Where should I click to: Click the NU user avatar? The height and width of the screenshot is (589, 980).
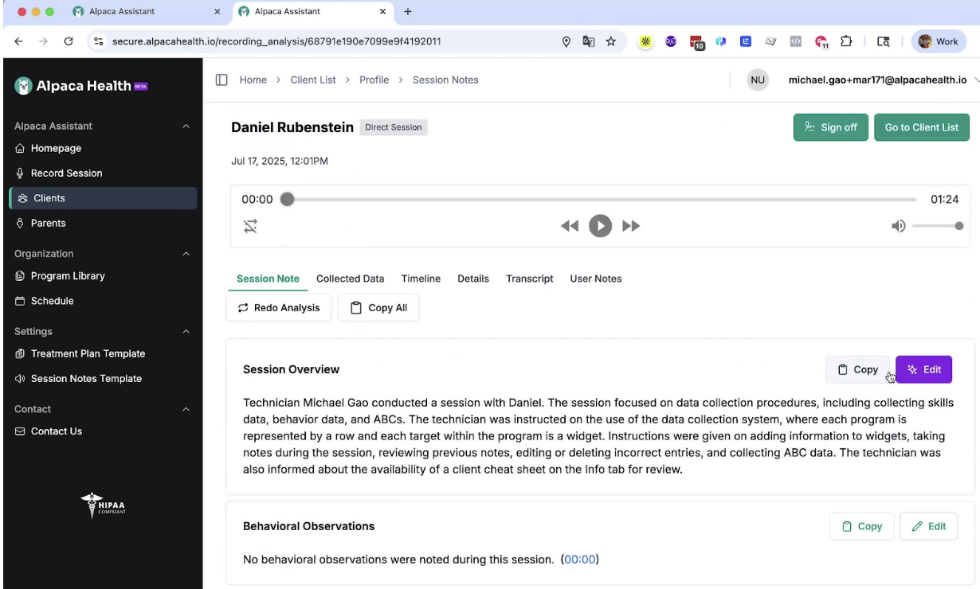758,80
